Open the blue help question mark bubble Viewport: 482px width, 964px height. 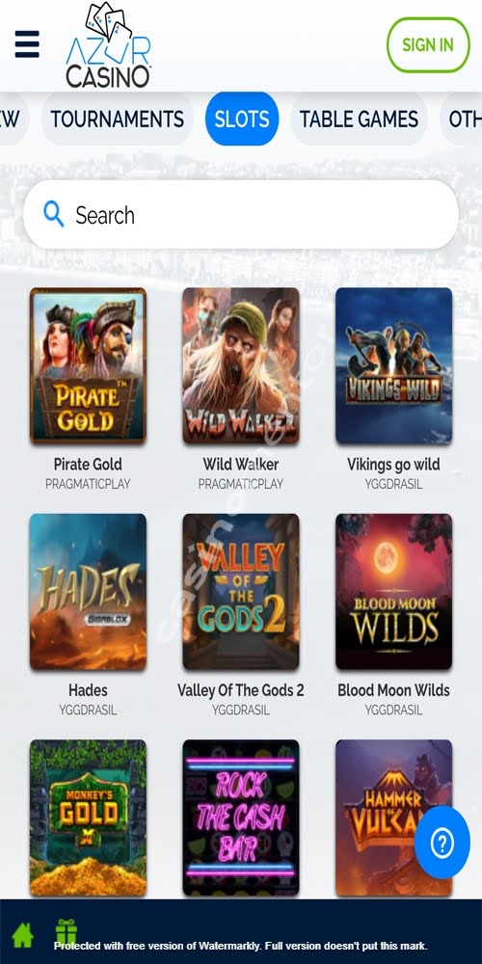442,843
